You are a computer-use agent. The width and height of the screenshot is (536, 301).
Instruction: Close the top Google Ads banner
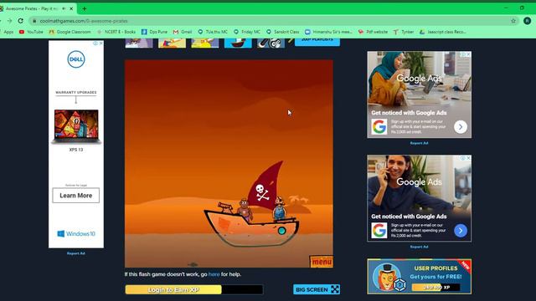click(x=468, y=54)
